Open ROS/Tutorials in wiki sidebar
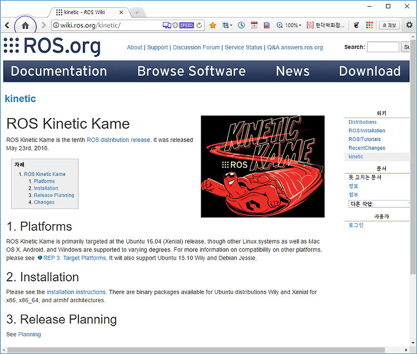 (x=364, y=139)
